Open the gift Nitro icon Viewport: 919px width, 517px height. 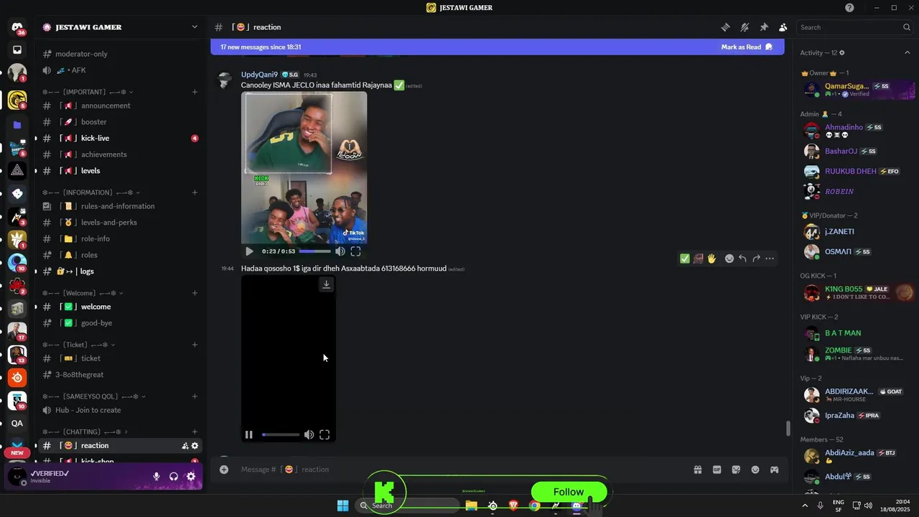coord(697,470)
